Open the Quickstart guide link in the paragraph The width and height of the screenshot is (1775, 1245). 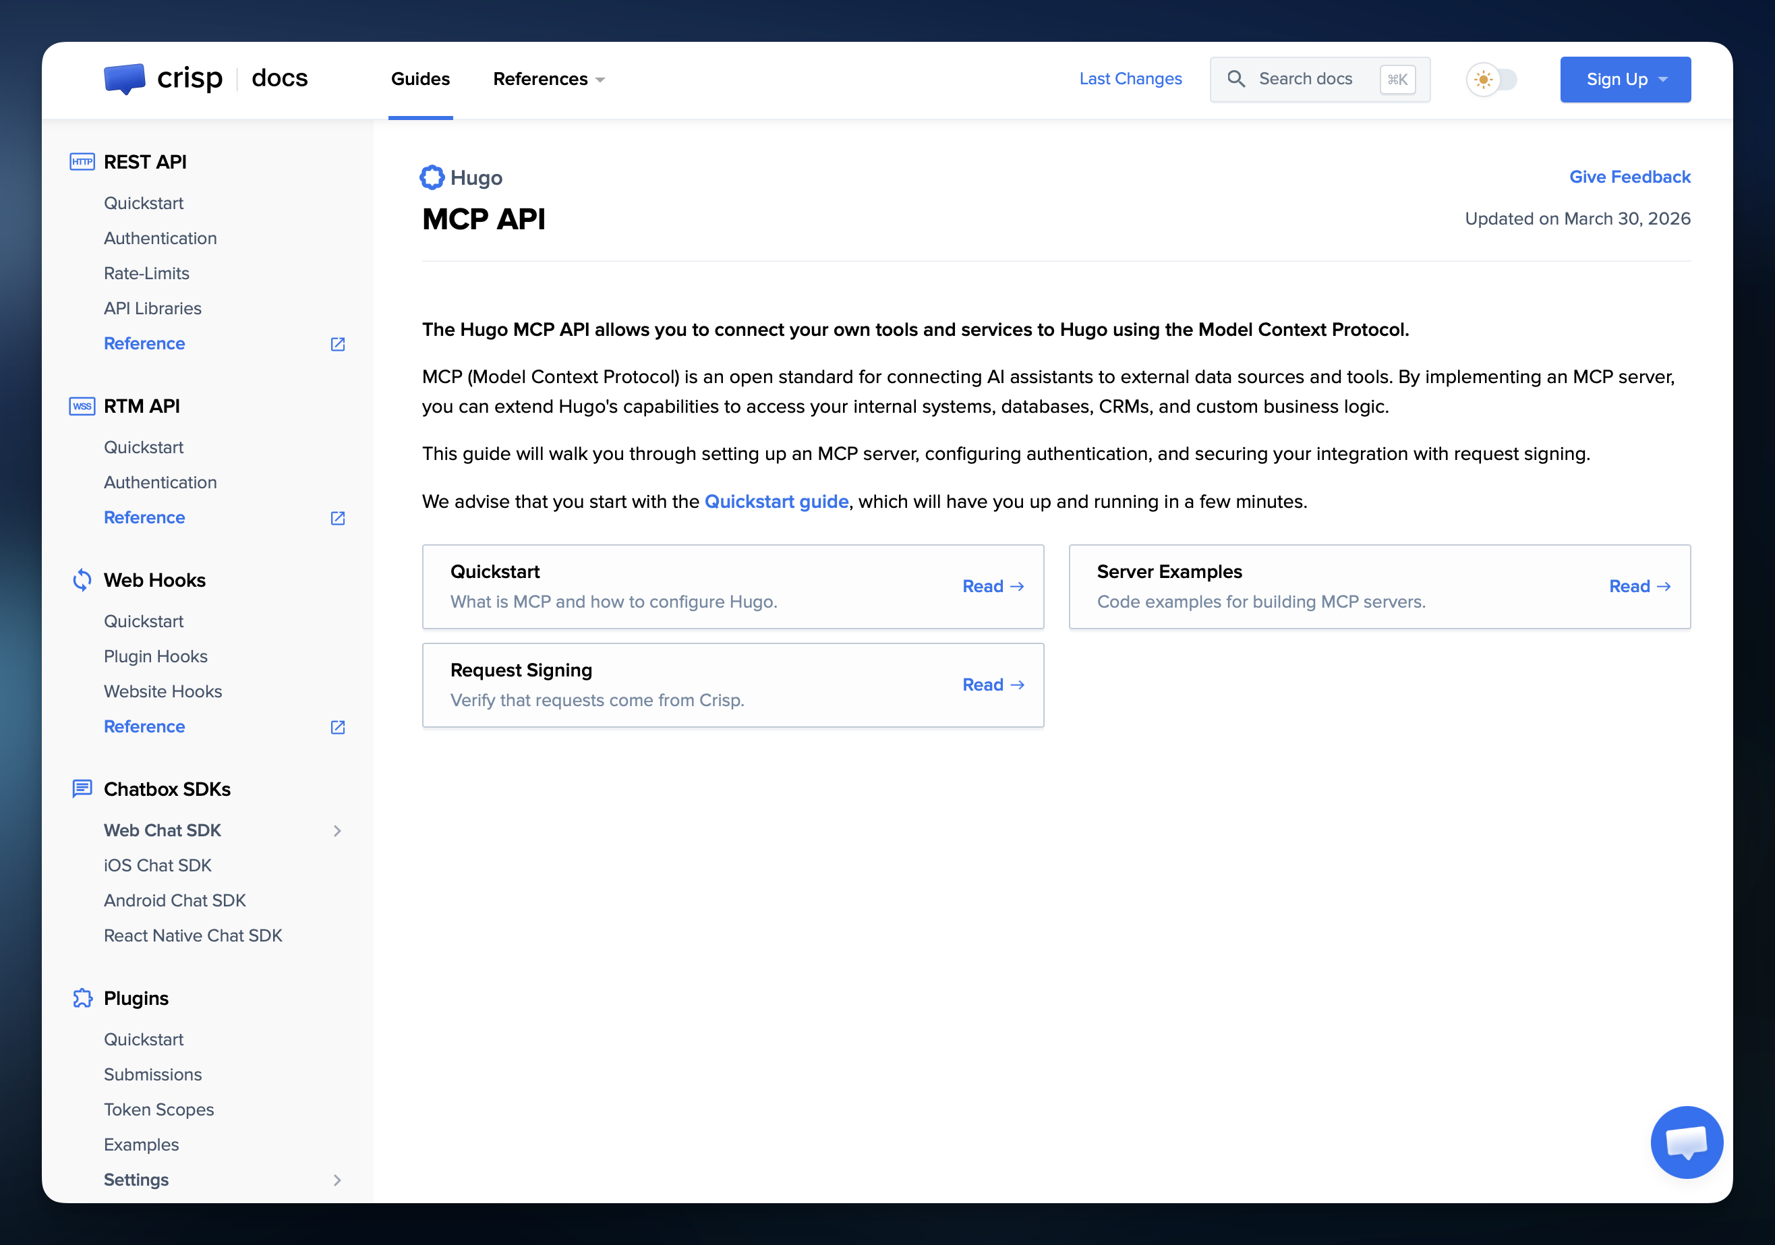[x=776, y=501]
